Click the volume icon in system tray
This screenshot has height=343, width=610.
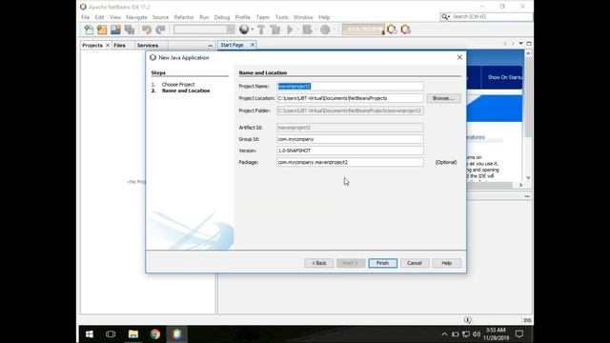coord(477,334)
